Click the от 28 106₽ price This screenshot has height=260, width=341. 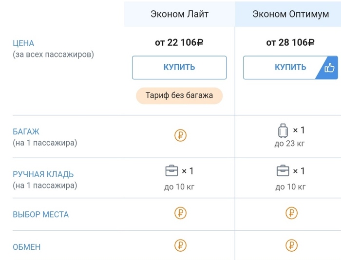point(289,43)
